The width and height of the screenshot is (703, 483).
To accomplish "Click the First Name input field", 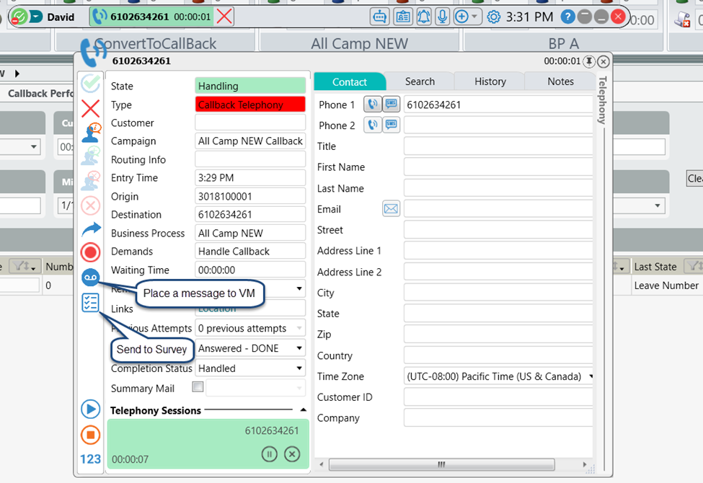I will point(498,167).
